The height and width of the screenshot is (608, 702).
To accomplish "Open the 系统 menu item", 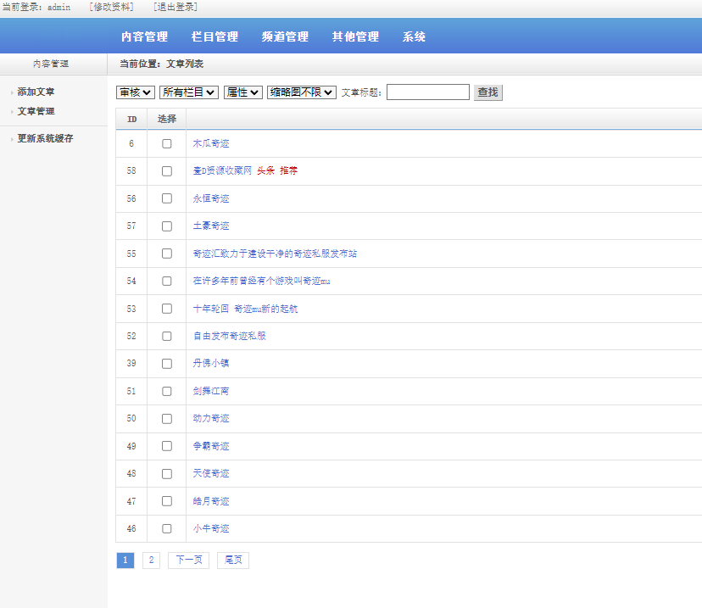I will click(x=414, y=37).
